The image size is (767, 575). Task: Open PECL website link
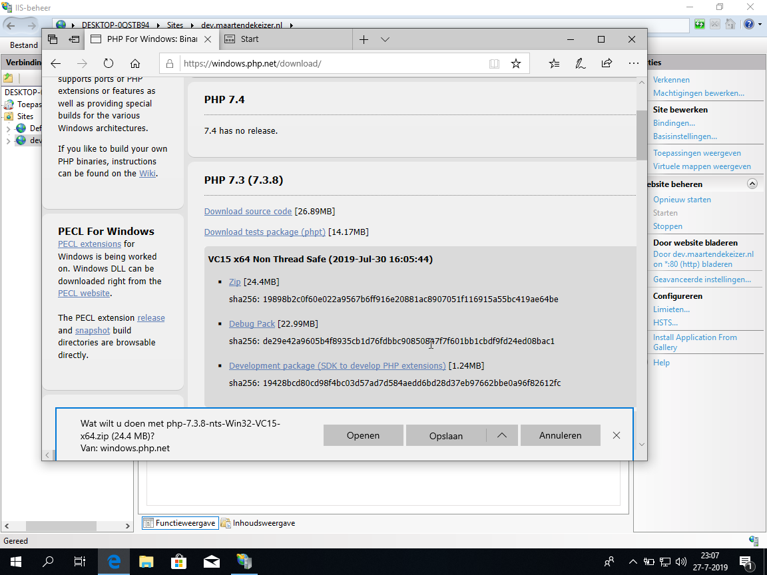coord(84,293)
